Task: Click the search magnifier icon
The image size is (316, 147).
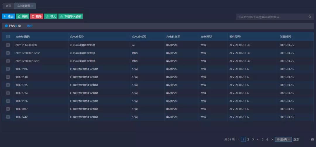Action: click(310, 17)
